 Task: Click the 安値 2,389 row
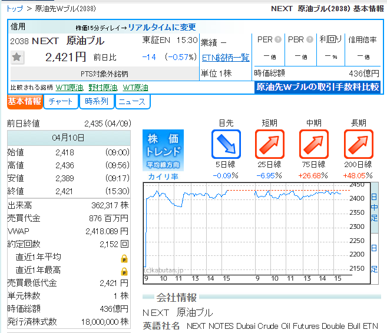pos(68,178)
